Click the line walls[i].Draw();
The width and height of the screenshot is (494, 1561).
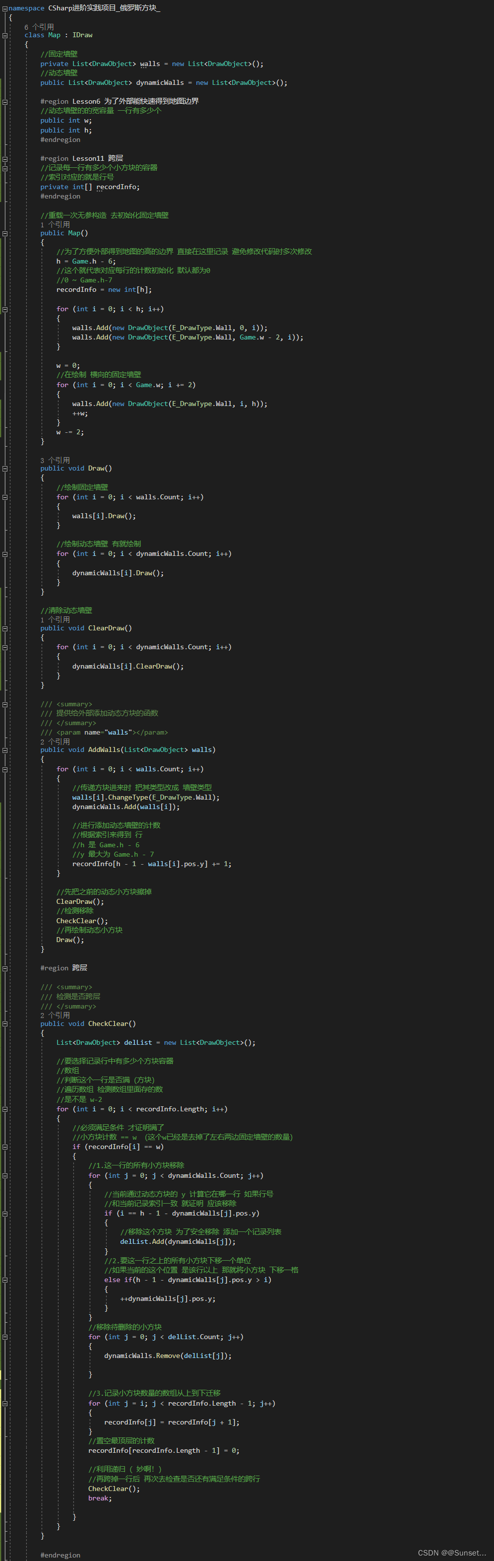104,516
